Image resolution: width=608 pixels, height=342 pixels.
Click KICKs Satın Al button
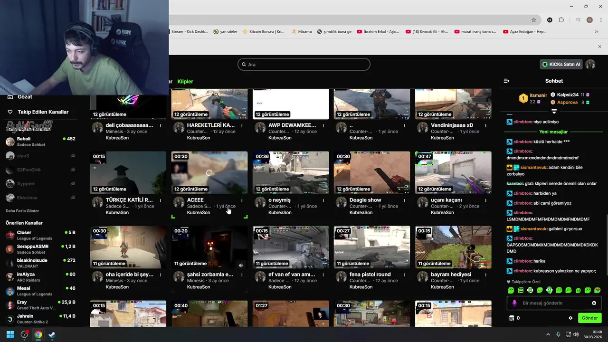561,64
